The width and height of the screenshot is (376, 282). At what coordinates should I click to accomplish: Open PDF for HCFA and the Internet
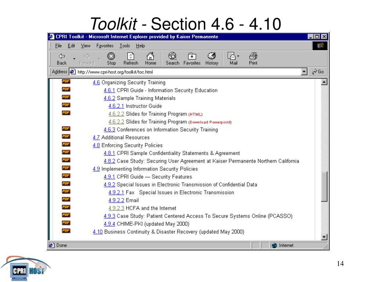click(x=66, y=207)
